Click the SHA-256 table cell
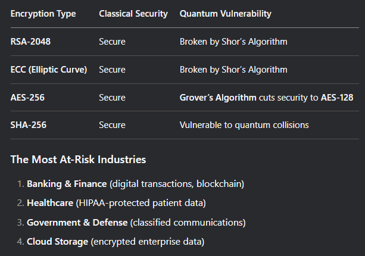 click(29, 125)
